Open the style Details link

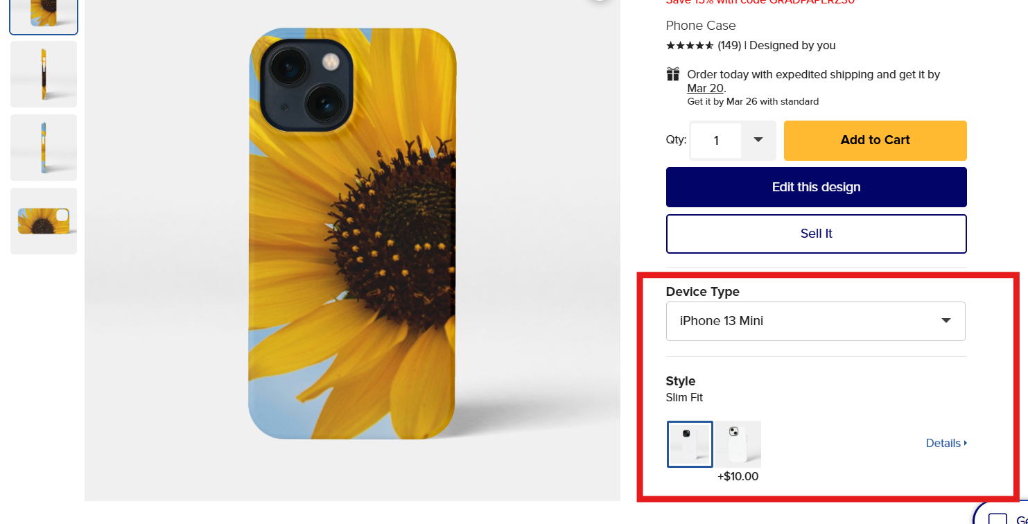pos(946,444)
